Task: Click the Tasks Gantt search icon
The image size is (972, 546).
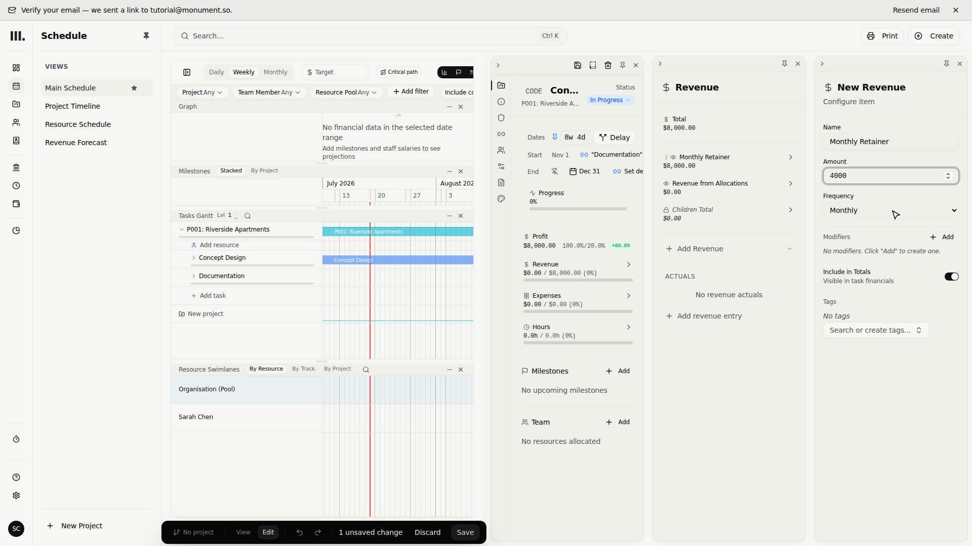Action: coord(248,216)
